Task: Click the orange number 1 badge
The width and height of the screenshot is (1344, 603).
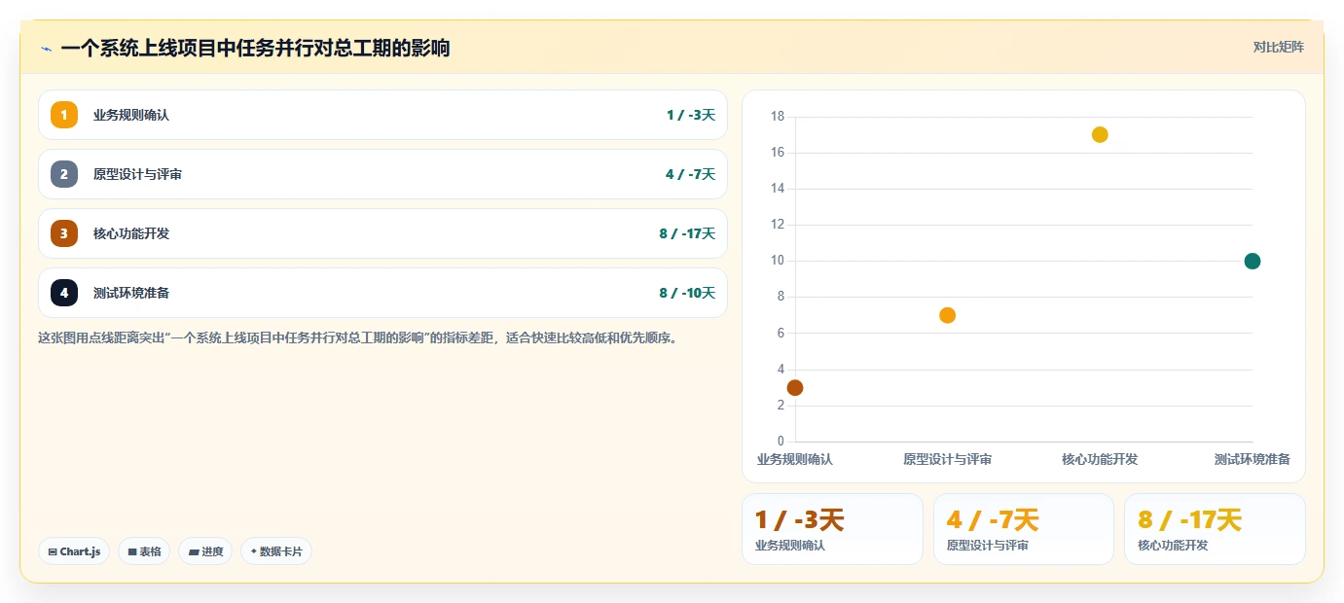Action: tap(64, 115)
